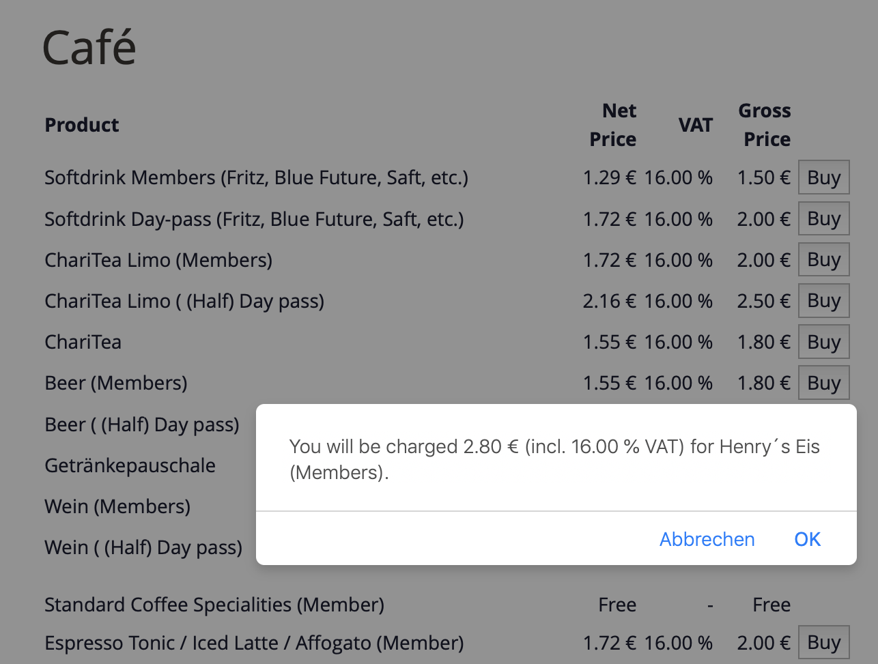Buy the ChariTea Limo (Half) Day pass
Viewport: 878px width, 664px height.
[x=823, y=300]
